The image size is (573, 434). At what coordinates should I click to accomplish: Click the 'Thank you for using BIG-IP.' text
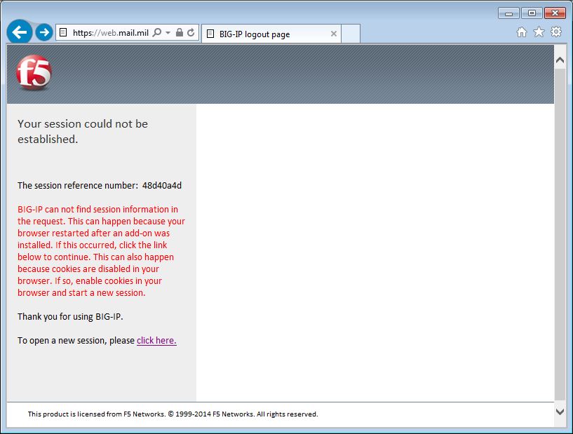click(x=70, y=317)
